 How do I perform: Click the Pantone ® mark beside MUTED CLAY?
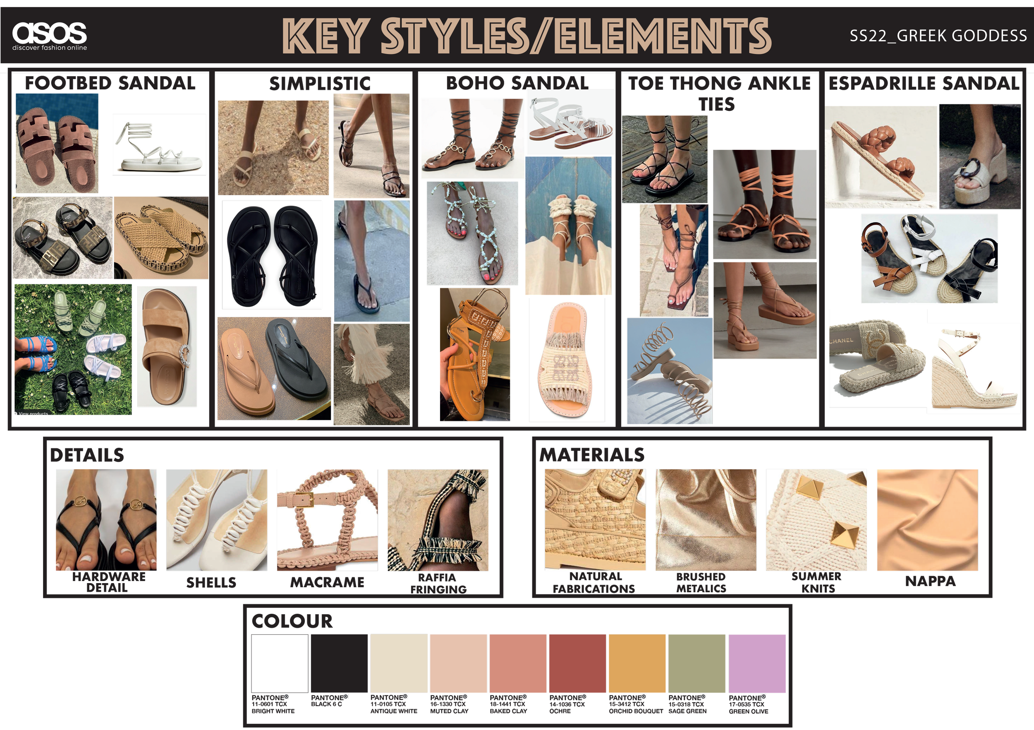click(x=464, y=696)
